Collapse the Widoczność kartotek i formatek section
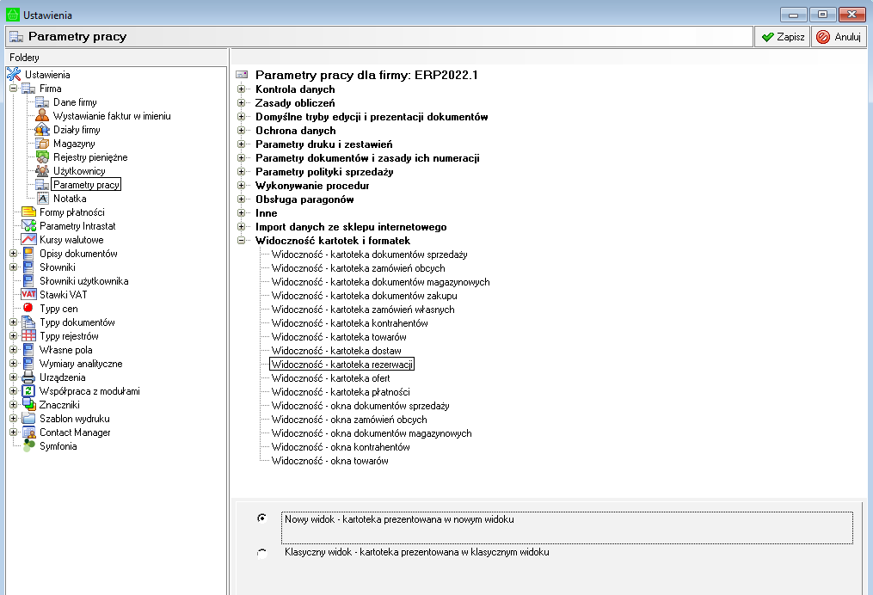 242,241
